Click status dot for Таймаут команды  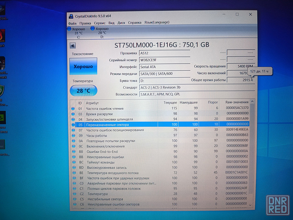coord(74,163)
